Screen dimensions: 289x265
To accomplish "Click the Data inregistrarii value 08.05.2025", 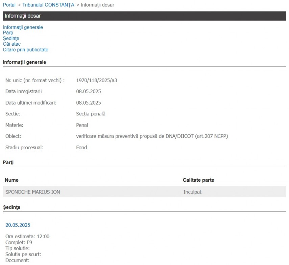I will tap(89, 91).
